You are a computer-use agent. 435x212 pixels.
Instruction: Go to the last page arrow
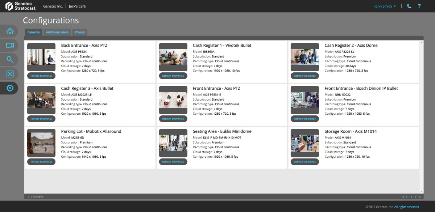420,197
